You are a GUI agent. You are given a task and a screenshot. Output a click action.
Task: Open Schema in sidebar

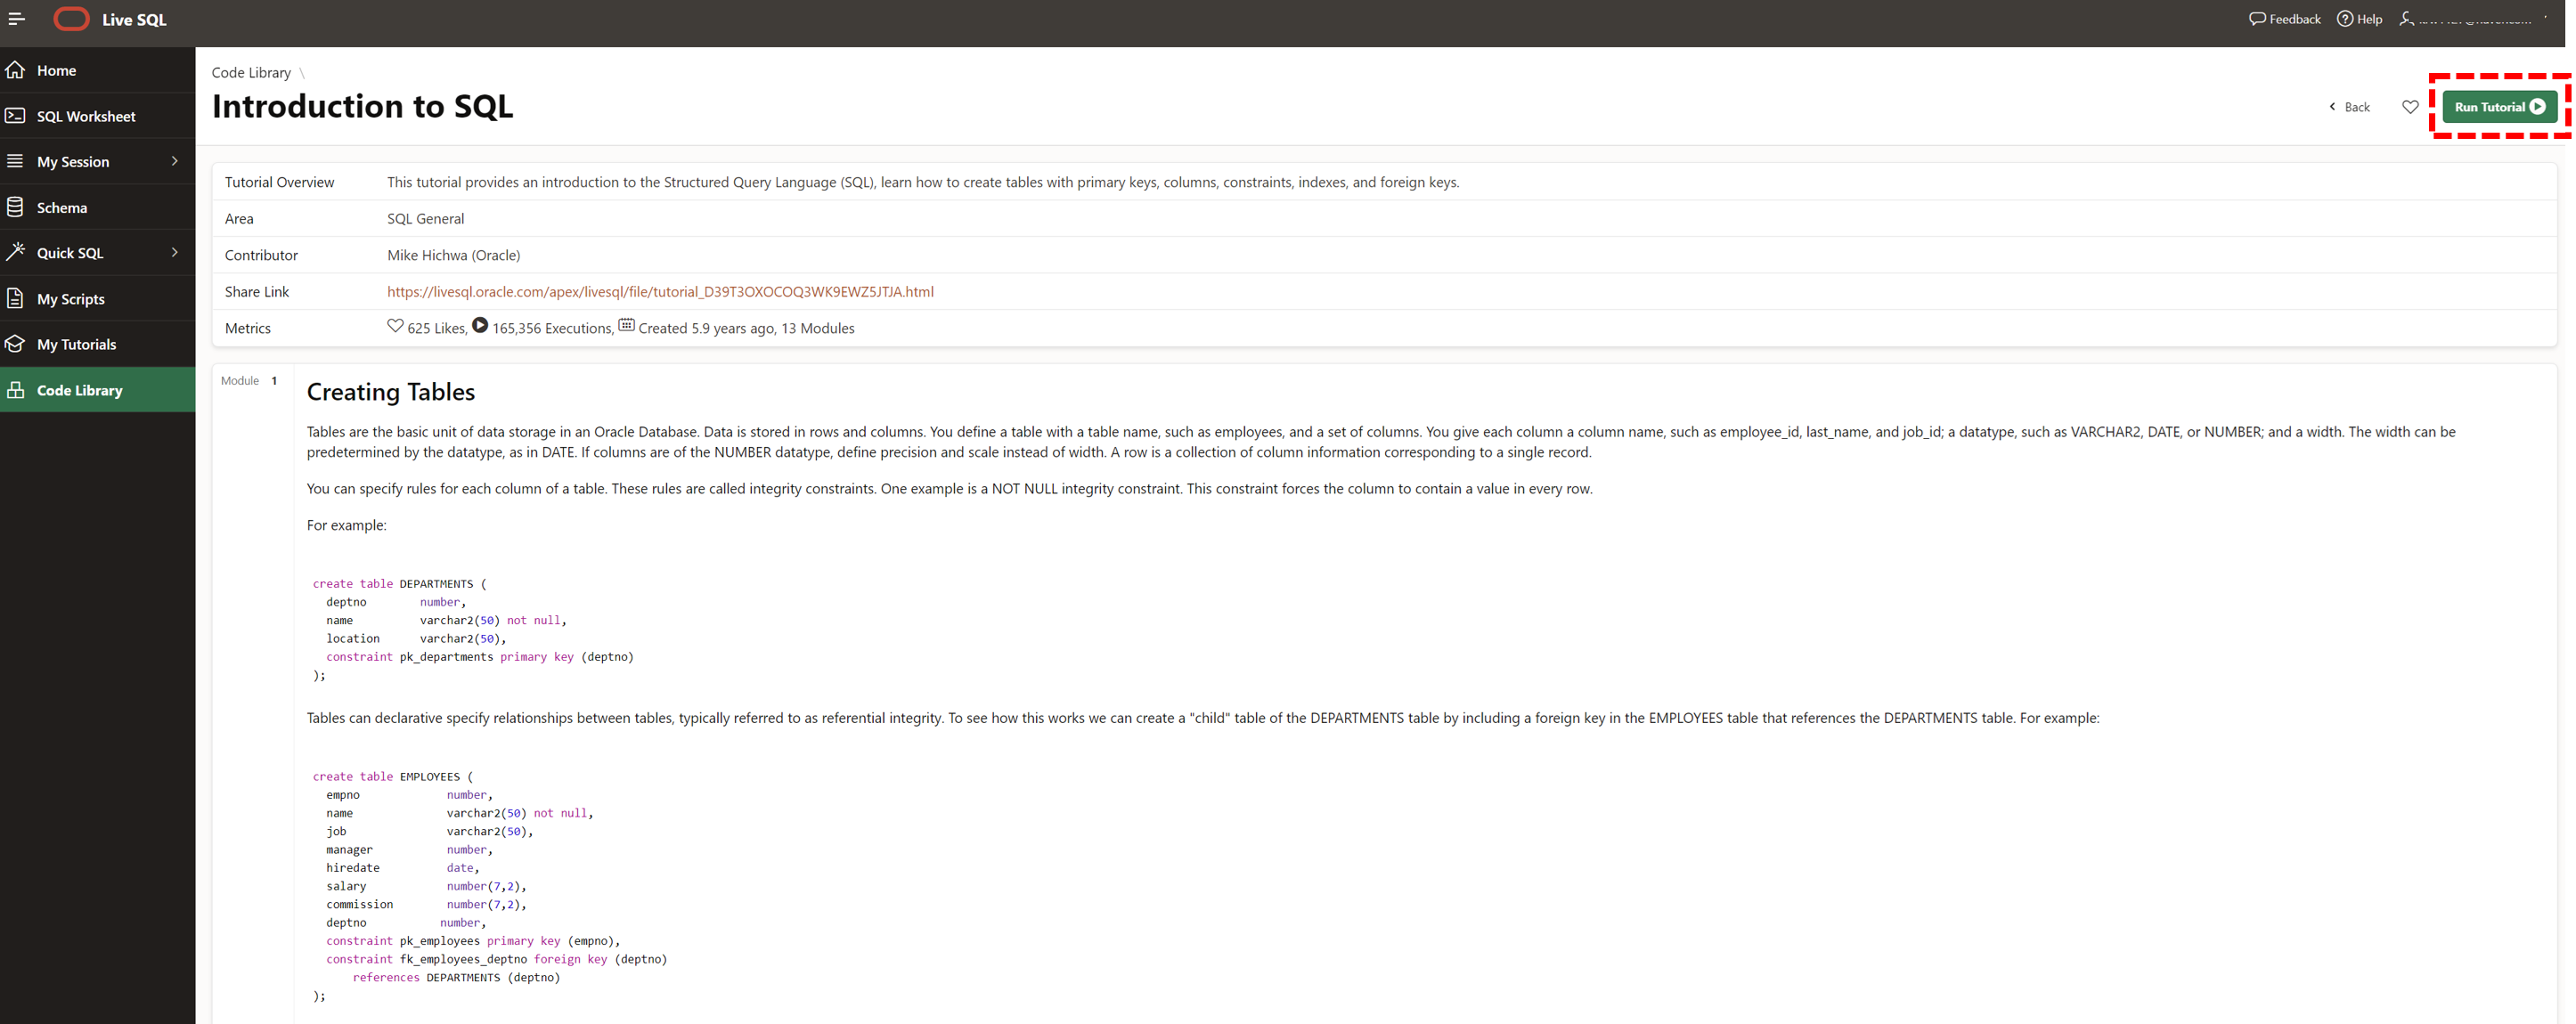pyautogui.click(x=61, y=207)
